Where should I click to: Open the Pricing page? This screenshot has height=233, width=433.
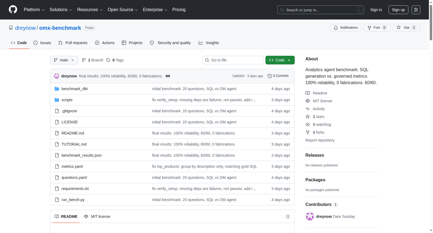click(179, 10)
